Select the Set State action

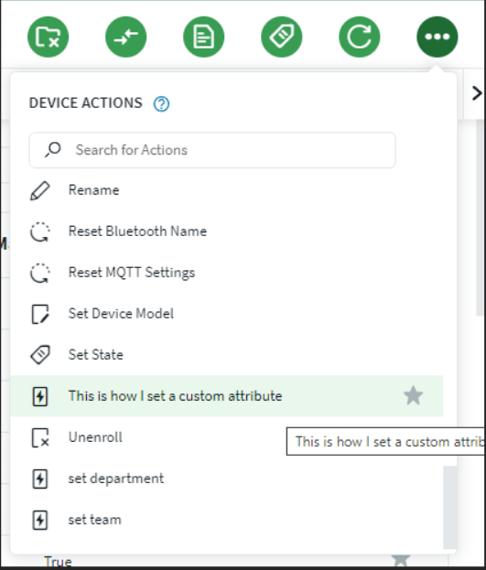226,355
